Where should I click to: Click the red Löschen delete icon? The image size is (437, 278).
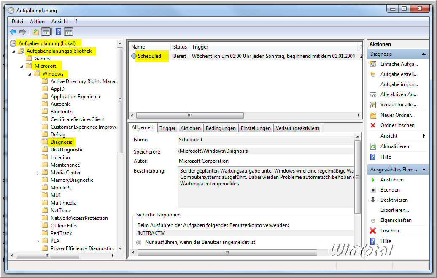point(373,231)
